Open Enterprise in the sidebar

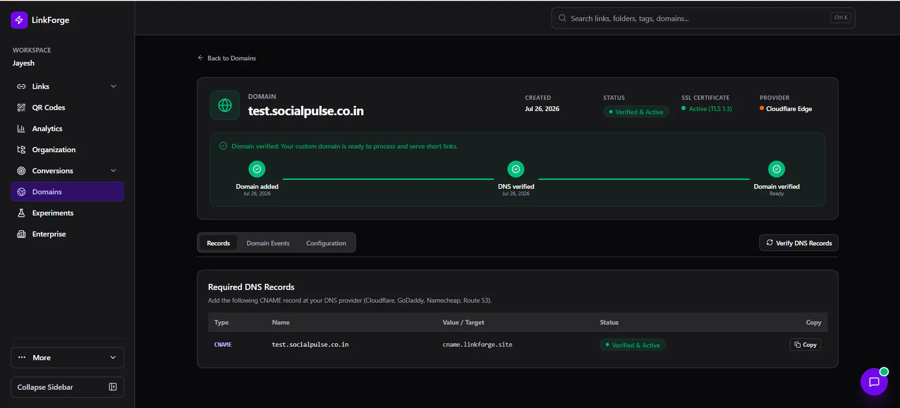68,234
